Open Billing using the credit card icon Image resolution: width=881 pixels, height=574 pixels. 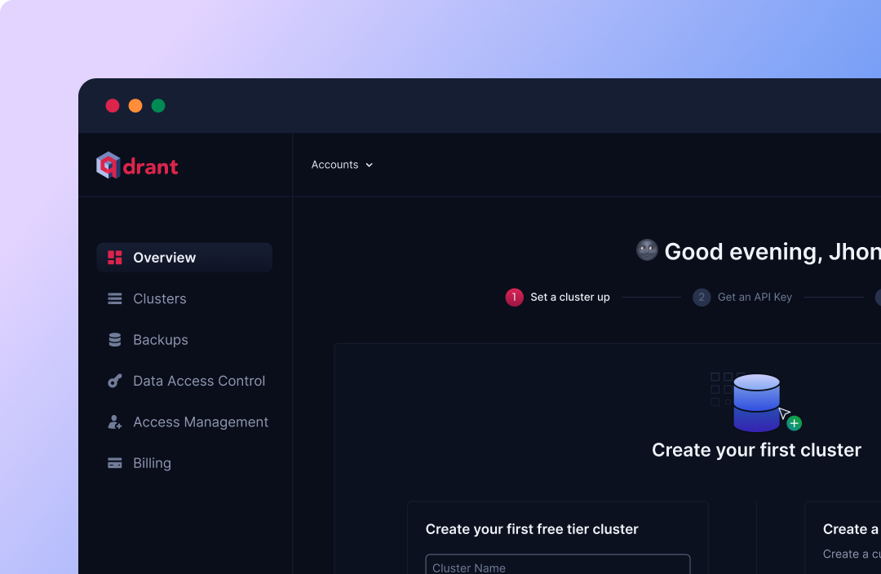click(114, 462)
